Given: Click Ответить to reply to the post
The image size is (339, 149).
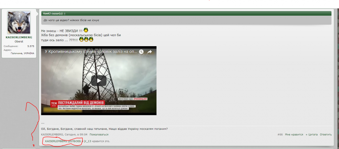Looking at the screenshot, I should pos(326,135).
